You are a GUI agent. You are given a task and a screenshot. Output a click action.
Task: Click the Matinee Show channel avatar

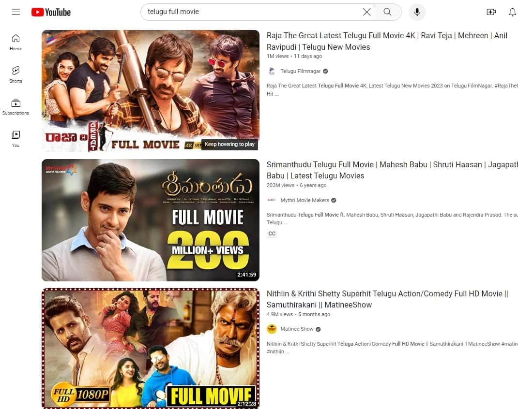pos(272,329)
